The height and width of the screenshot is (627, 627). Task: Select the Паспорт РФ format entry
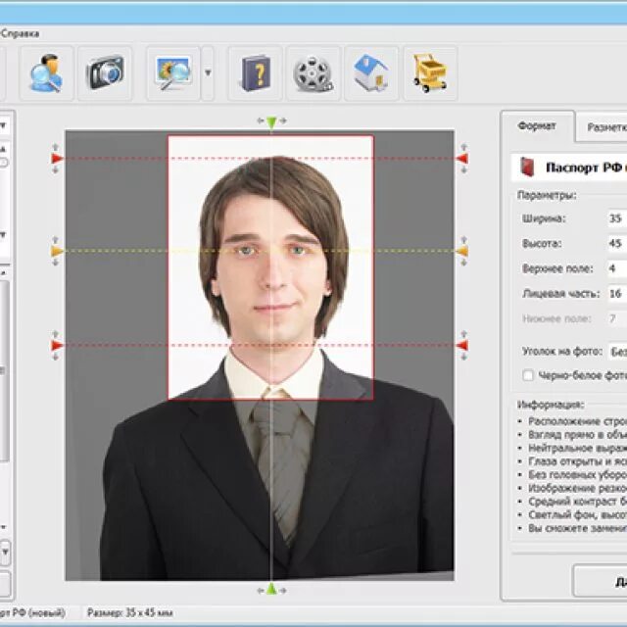coord(569,168)
